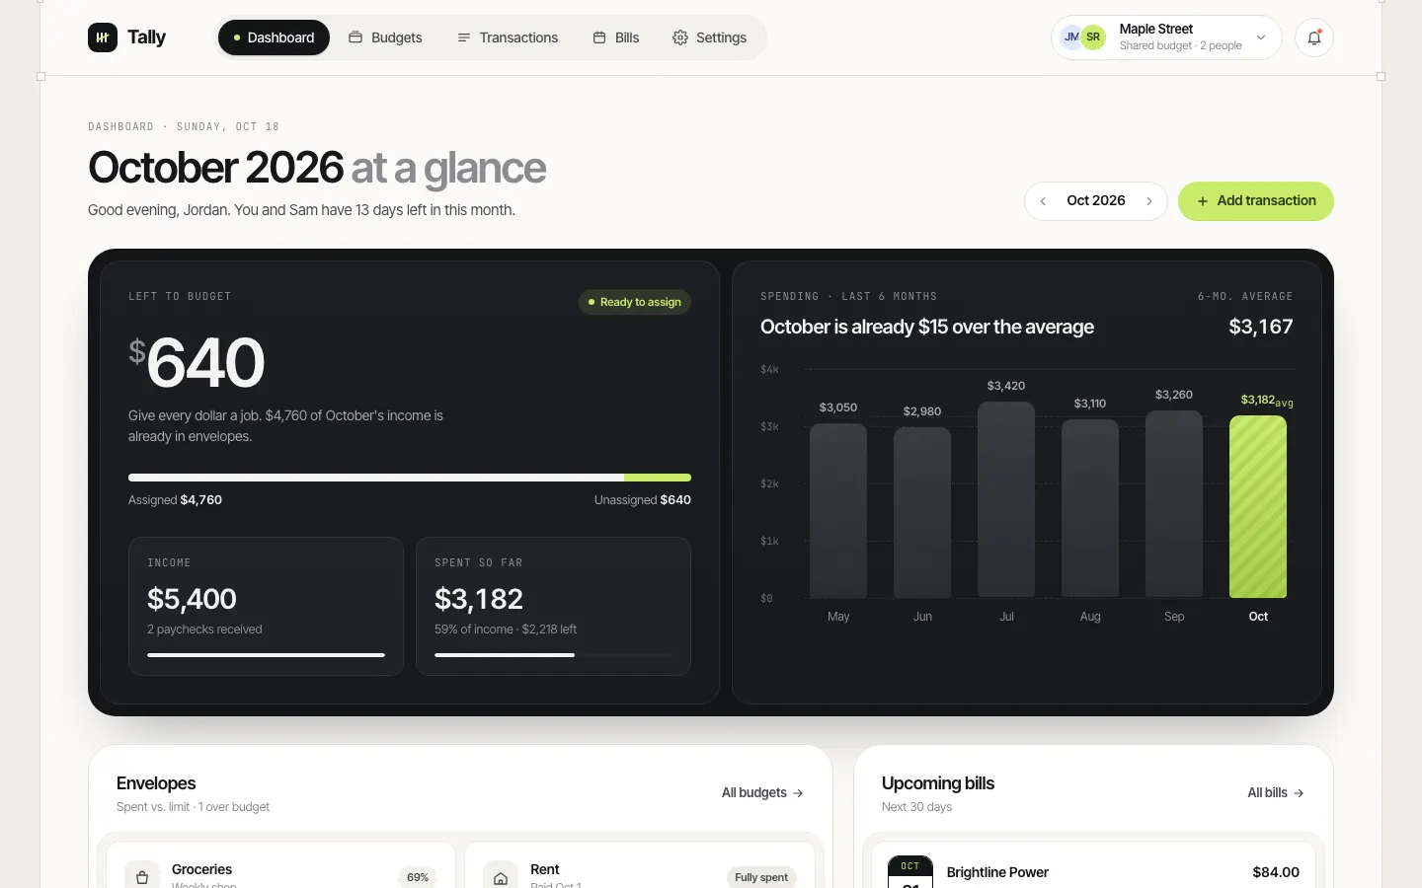Click the Groceries envelope name
The image size is (1422, 888).
201,869
